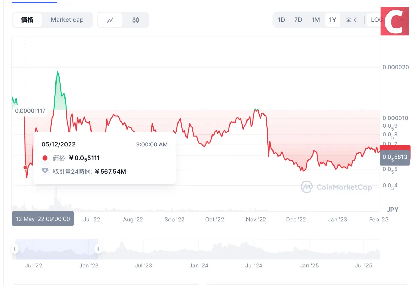
Task: Switch to the 価格 tab
Action: click(27, 20)
